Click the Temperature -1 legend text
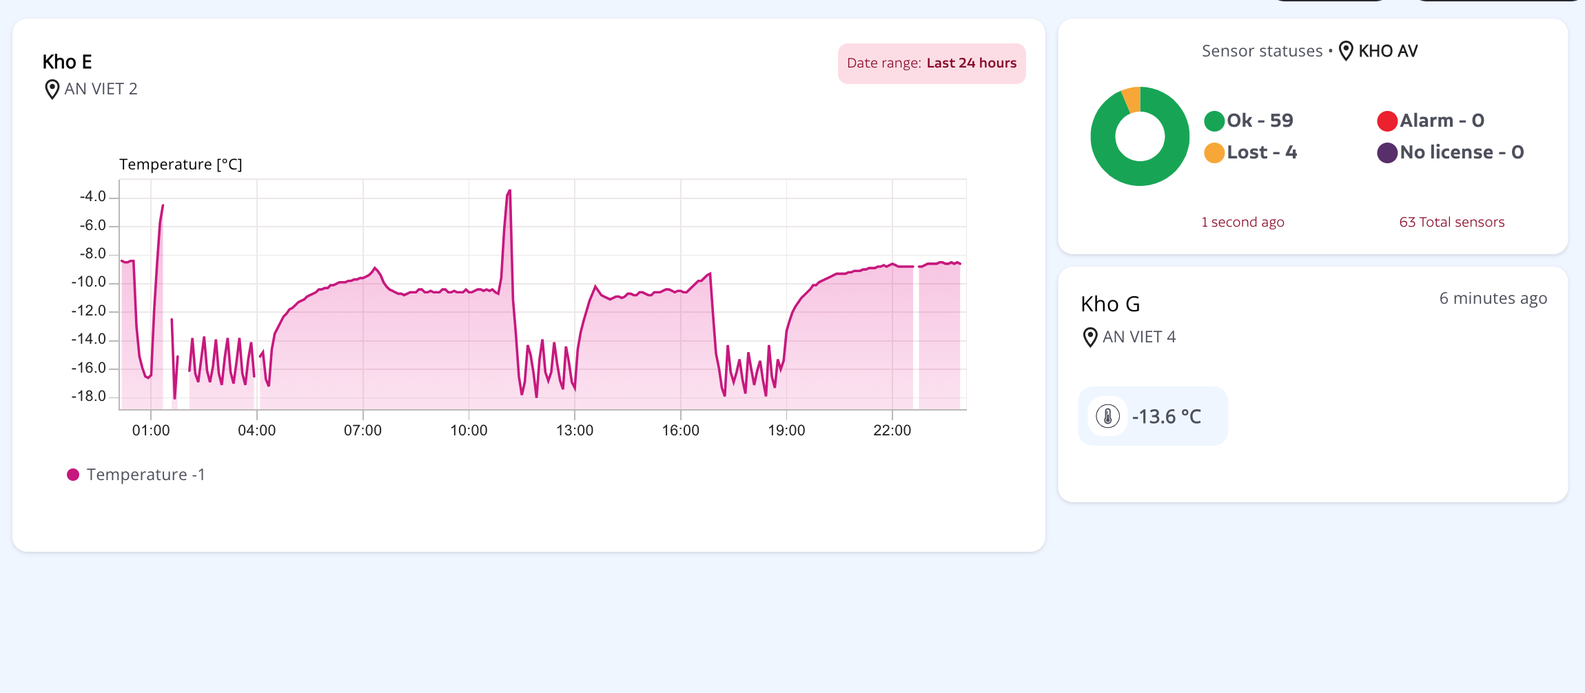1585x693 pixels. tap(145, 475)
